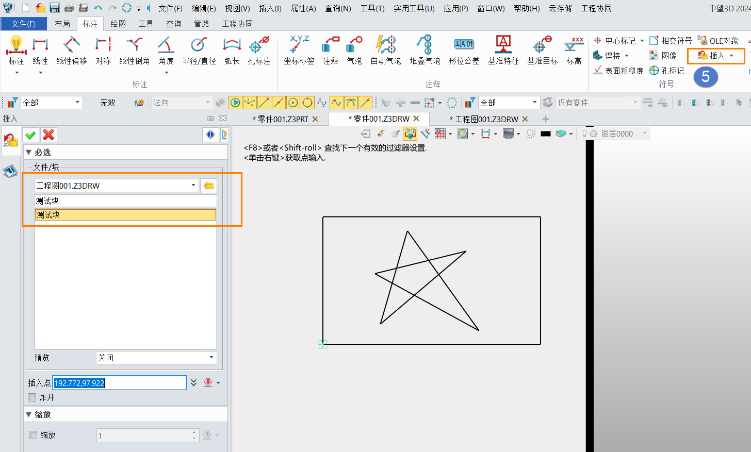Insert an OLE对象 object
The height and width of the screenshot is (452, 751).
click(x=718, y=41)
